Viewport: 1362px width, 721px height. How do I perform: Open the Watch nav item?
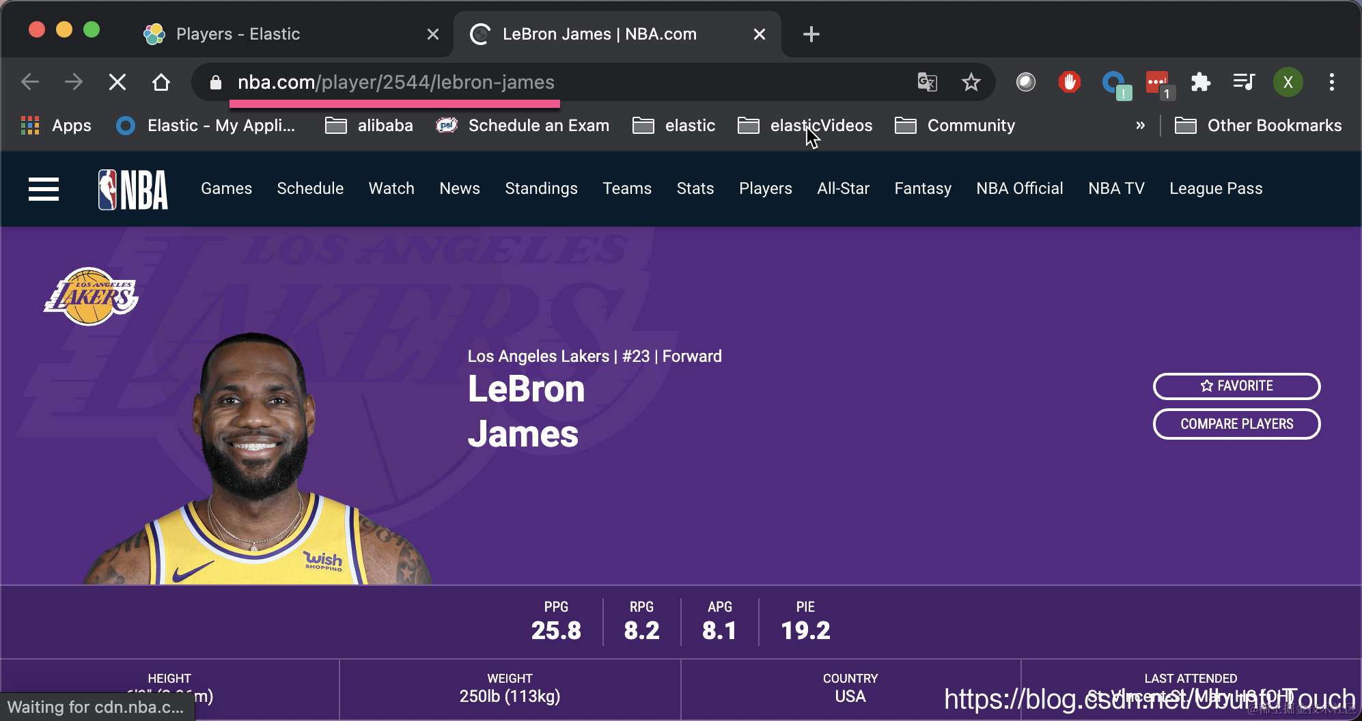(x=391, y=188)
